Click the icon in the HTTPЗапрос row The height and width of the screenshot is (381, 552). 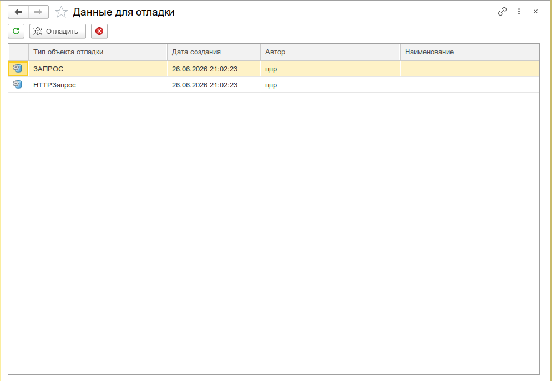coord(18,85)
